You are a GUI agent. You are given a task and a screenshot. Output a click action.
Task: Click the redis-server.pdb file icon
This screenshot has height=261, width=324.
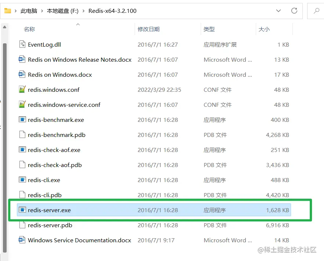point(22,225)
